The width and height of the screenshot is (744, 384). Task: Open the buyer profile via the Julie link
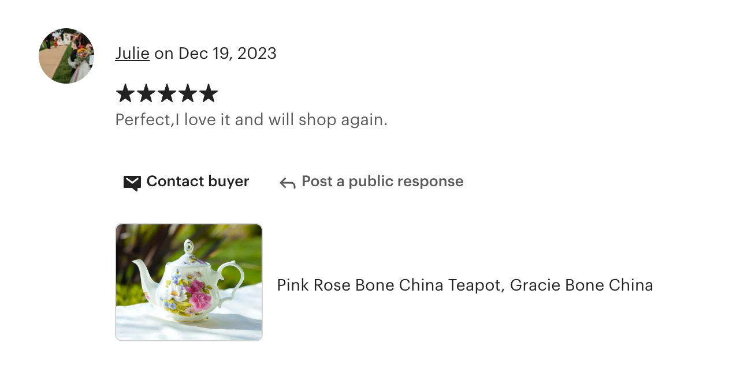[x=132, y=53]
